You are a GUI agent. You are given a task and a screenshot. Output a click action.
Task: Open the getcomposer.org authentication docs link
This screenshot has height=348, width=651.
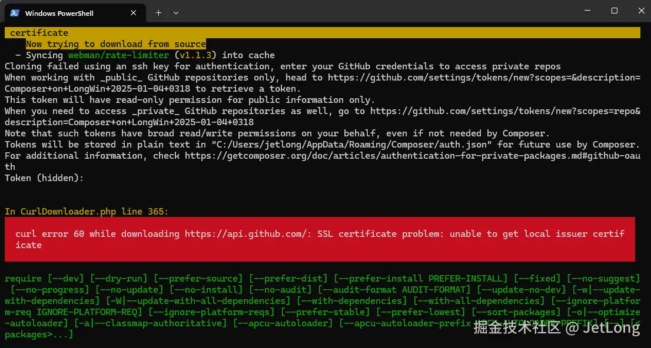click(412, 156)
